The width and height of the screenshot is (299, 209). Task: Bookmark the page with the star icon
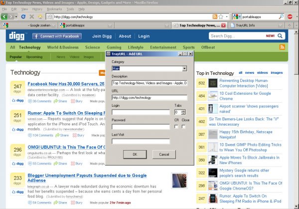[221, 17]
